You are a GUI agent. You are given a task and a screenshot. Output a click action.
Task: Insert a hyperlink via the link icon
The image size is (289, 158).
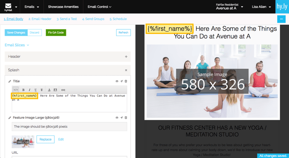pyautogui.click(x=63, y=90)
